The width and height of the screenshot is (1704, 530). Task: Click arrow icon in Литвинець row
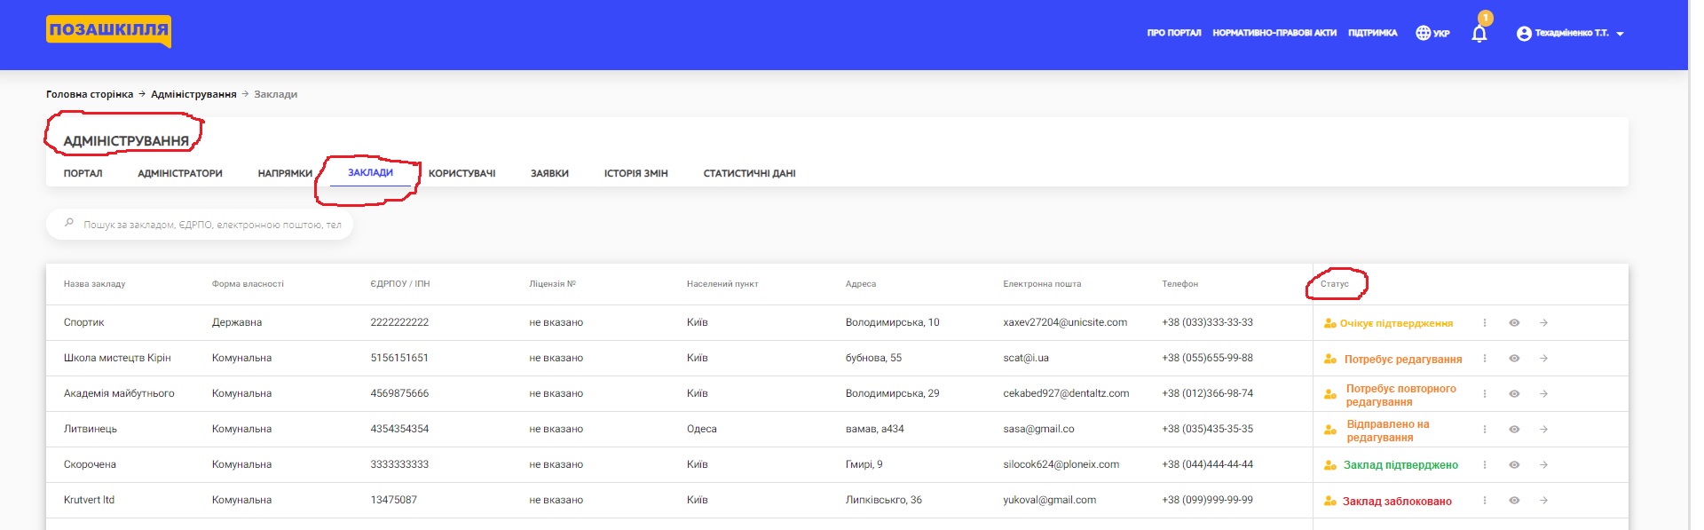pyautogui.click(x=1544, y=430)
